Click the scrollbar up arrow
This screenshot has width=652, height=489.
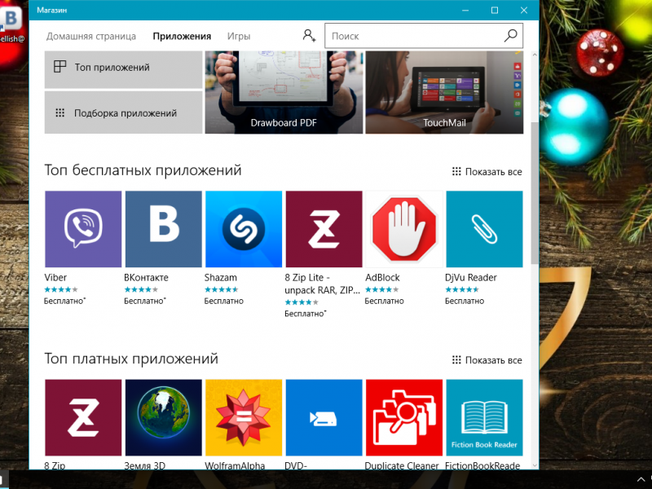click(x=535, y=55)
